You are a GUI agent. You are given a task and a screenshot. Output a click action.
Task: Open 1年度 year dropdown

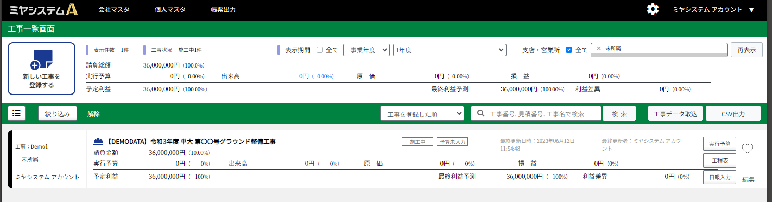pyautogui.click(x=450, y=50)
